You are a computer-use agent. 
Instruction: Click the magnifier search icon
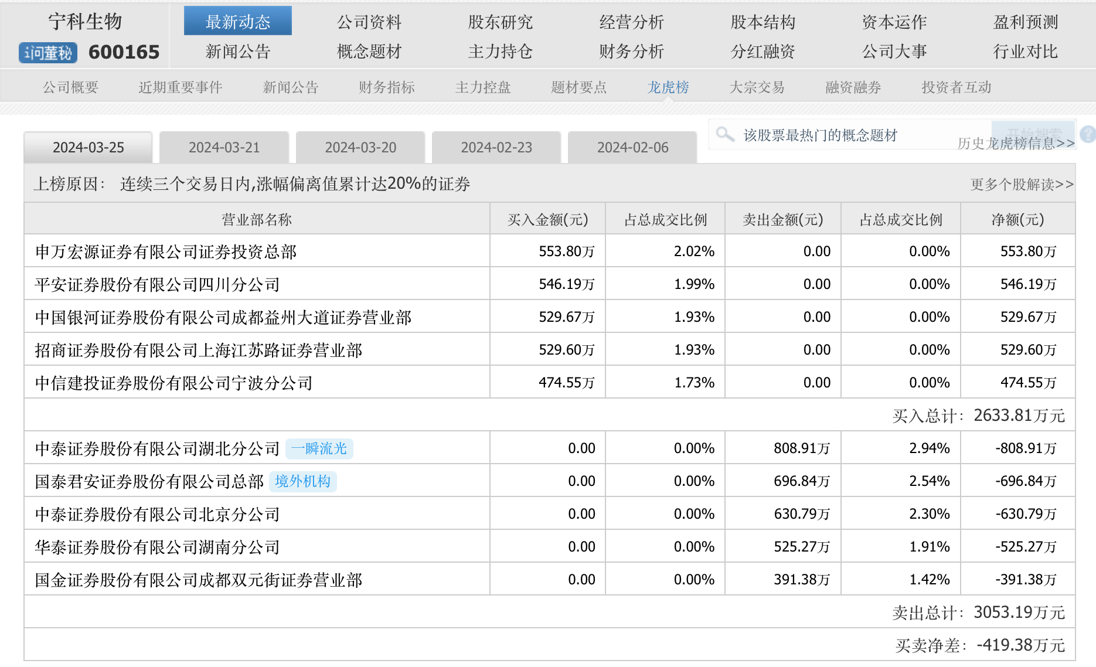click(x=725, y=134)
